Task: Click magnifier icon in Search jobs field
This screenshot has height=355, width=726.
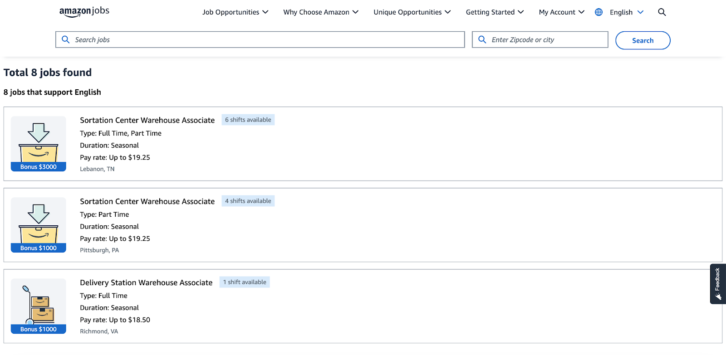Action: tap(66, 39)
